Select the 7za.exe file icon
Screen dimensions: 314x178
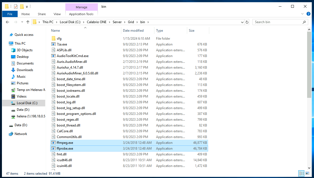[x=53, y=44]
